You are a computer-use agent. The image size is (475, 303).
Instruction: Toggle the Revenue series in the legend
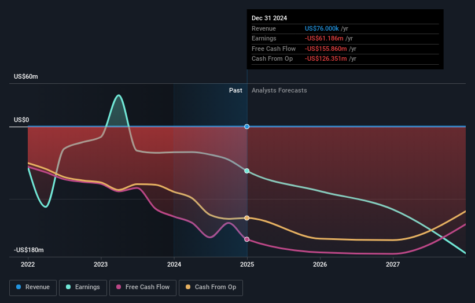pyautogui.click(x=33, y=287)
